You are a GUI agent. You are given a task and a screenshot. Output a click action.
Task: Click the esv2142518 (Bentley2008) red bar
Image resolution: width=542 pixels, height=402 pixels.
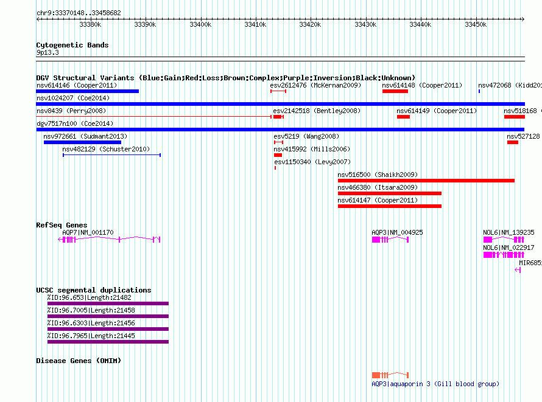pyautogui.click(x=278, y=117)
